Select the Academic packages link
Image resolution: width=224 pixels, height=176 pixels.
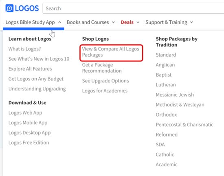pyautogui.click(x=167, y=165)
